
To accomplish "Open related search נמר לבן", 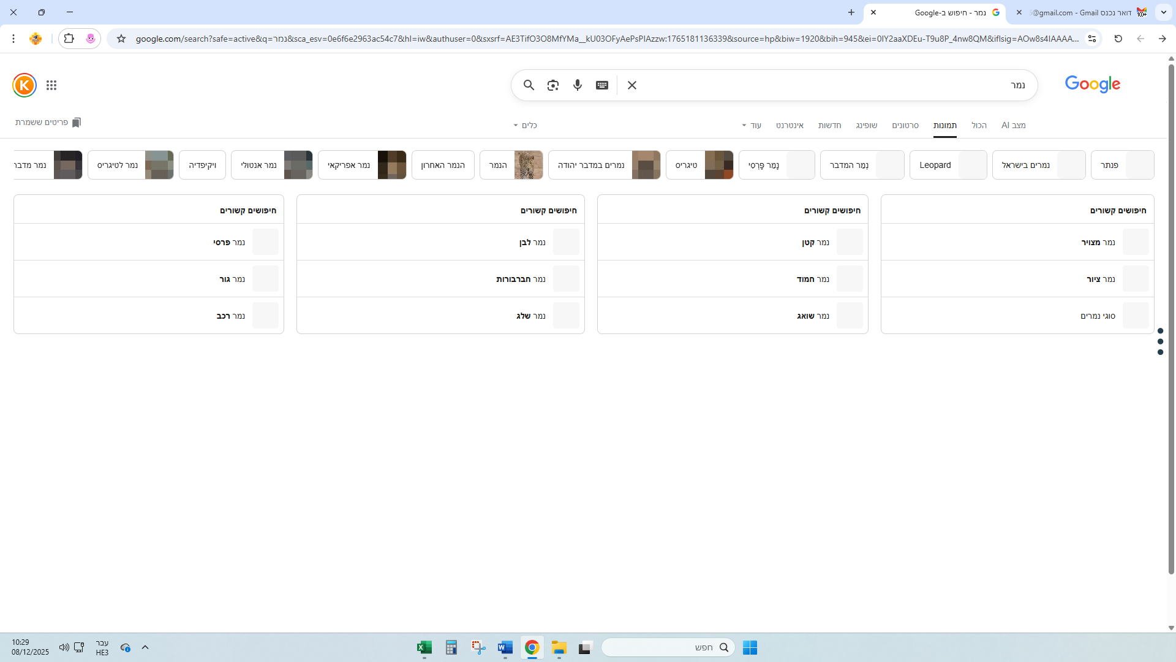I will (x=532, y=242).
